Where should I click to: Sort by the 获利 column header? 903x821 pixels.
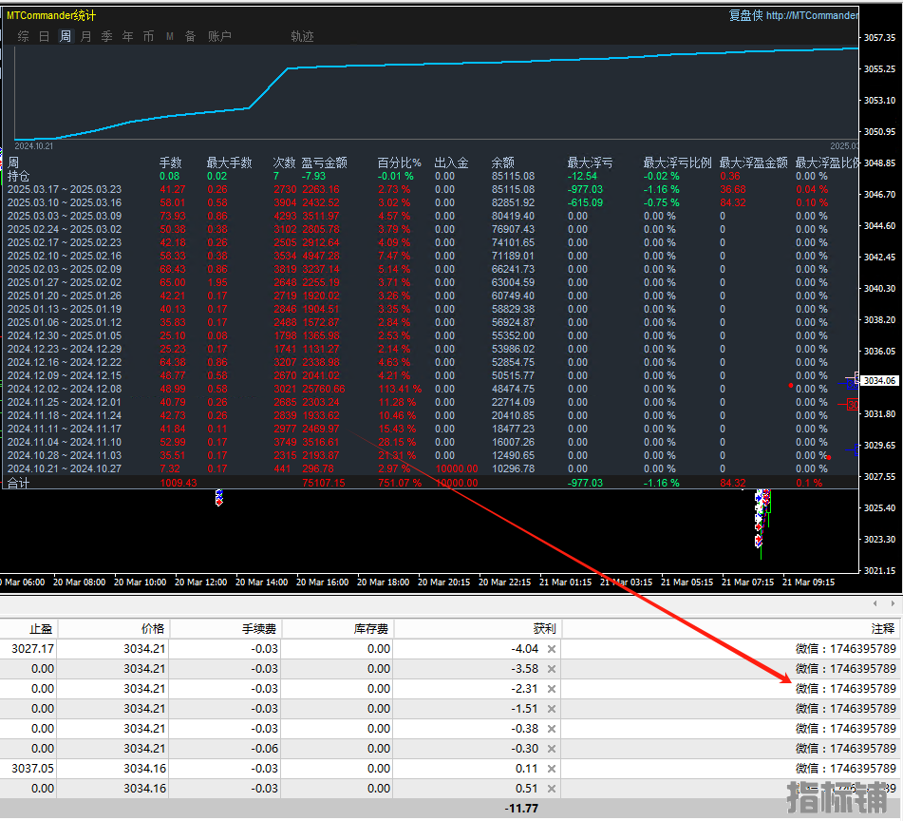pos(478,628)
